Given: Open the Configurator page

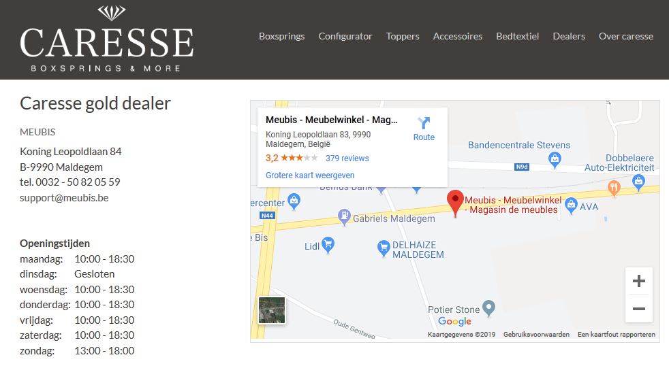Looking at the screenshot, I should [345, 36].
